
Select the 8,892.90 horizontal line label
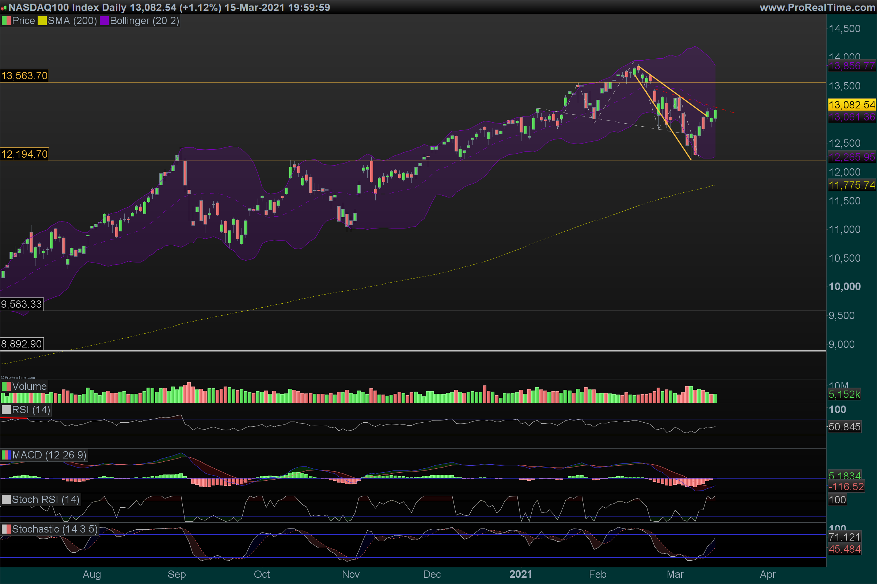point(22,343)
